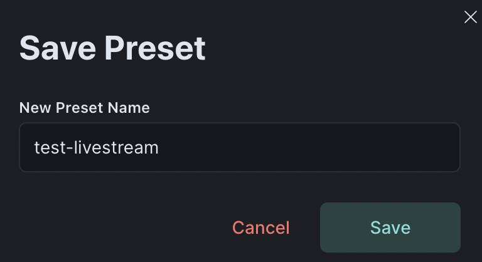Click the Cancel link
The image size is (482, 262).
(260, 228)
